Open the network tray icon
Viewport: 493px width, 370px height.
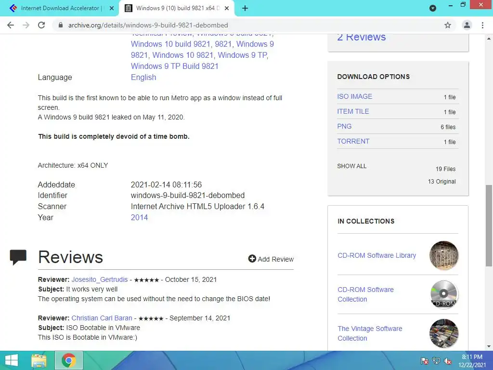click(436, 361)
